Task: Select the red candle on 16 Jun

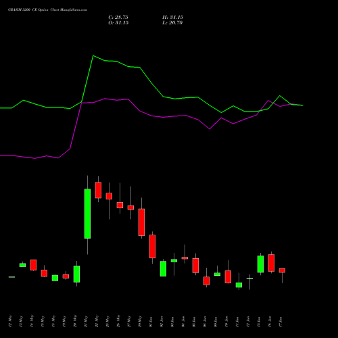Action: 271,263
